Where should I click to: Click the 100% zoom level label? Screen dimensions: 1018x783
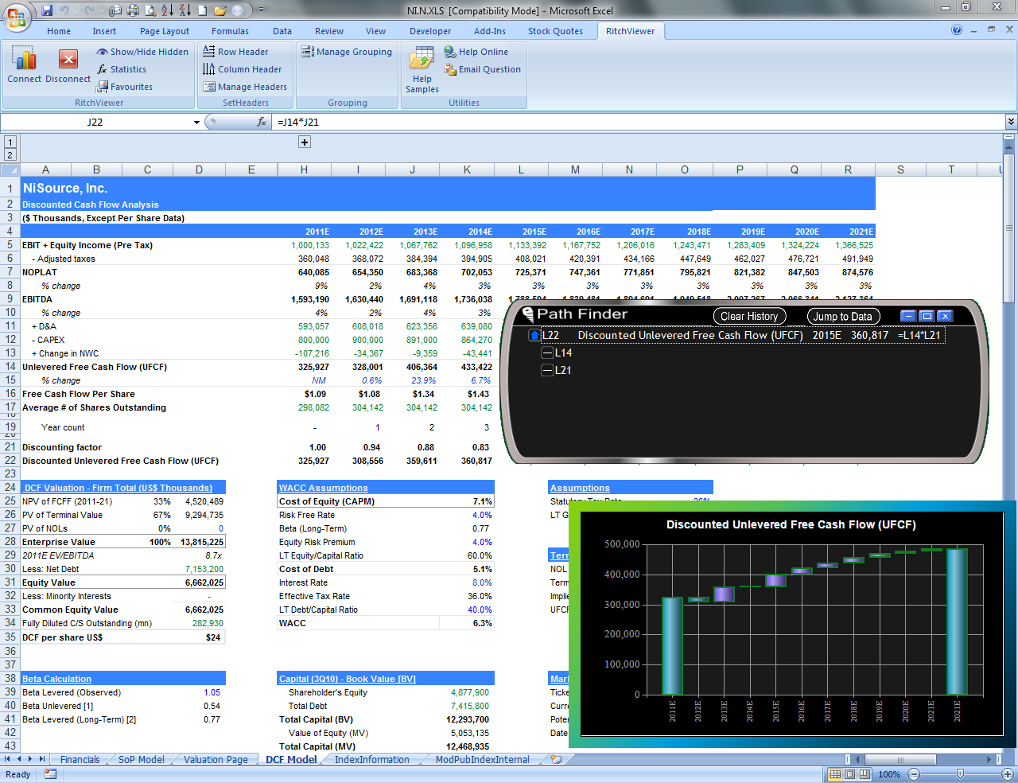point(889,774)
